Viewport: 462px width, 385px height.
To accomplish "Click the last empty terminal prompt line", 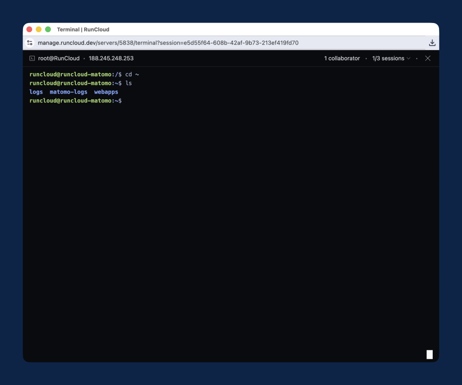I will [x=75, y=101].
